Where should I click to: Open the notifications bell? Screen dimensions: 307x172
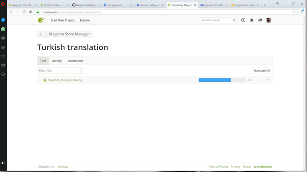click(251, 20)
